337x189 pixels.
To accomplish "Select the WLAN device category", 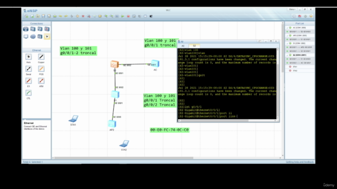I will click(x=40, y=29).
